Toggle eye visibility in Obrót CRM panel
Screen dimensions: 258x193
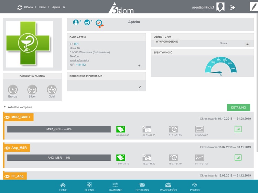[247, 44]
